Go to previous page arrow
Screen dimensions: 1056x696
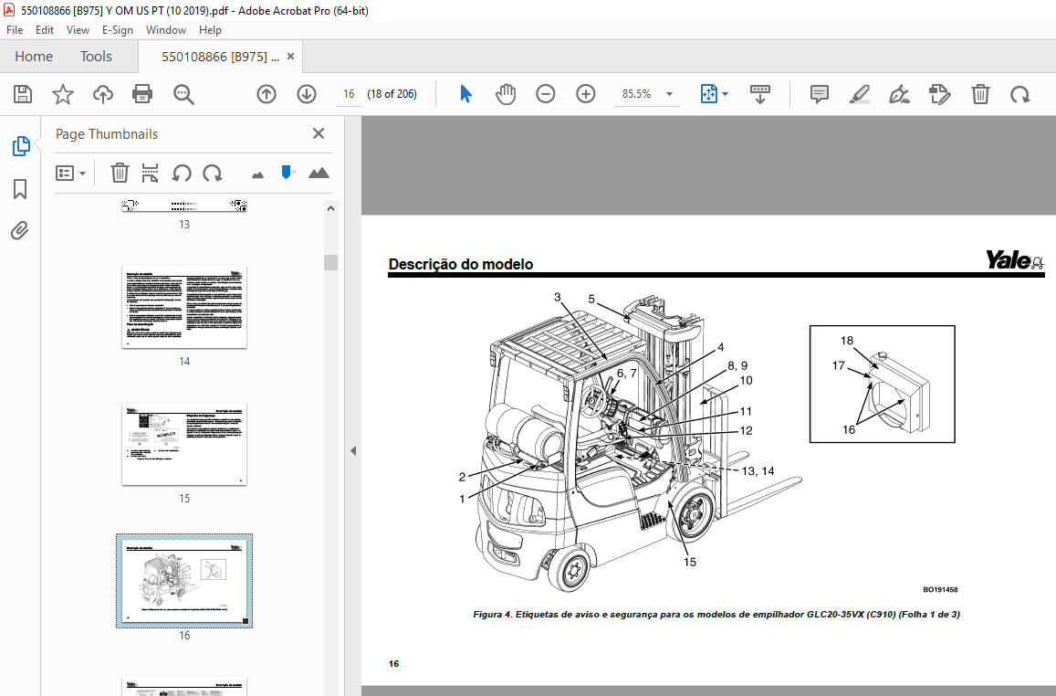point(267,94)
